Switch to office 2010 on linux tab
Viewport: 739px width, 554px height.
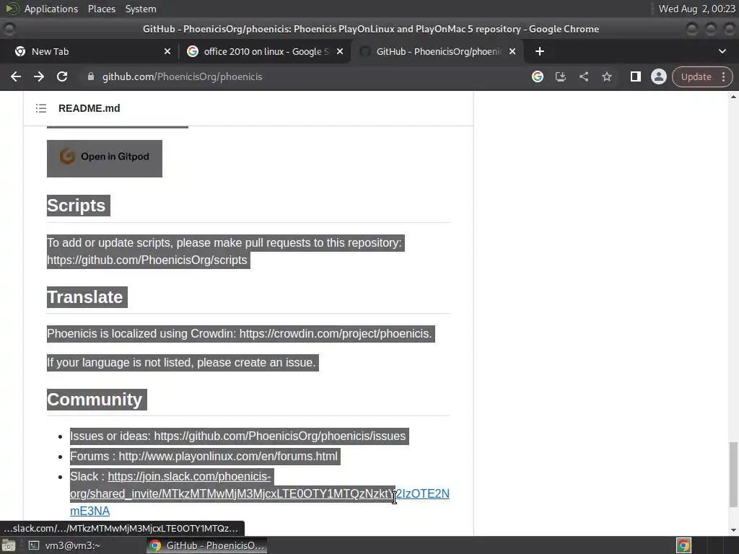pos(264,51)
